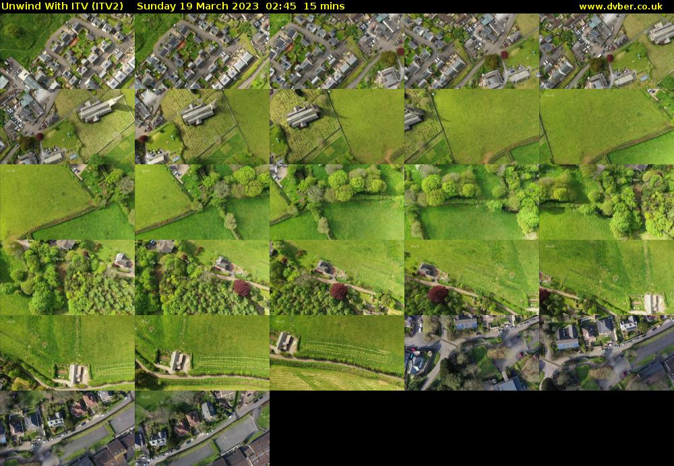
Task: Select farm building frame with yellow field strip
Action: 337,353
